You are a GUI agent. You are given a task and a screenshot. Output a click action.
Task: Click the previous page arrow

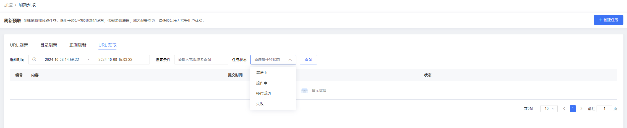(x=564, y=109)
